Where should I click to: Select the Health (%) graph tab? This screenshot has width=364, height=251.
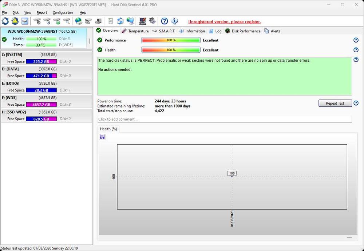(108, 129)
